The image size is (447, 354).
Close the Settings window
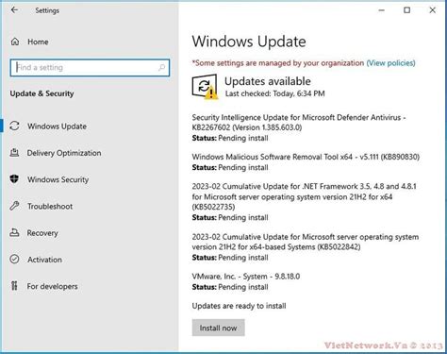(433, 10)
